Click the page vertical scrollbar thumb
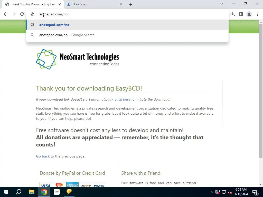 point(261,91)
